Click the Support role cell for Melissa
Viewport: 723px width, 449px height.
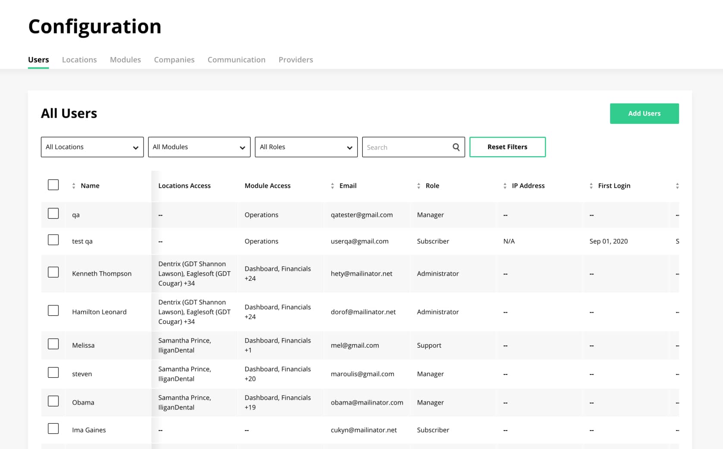(429, 345)
